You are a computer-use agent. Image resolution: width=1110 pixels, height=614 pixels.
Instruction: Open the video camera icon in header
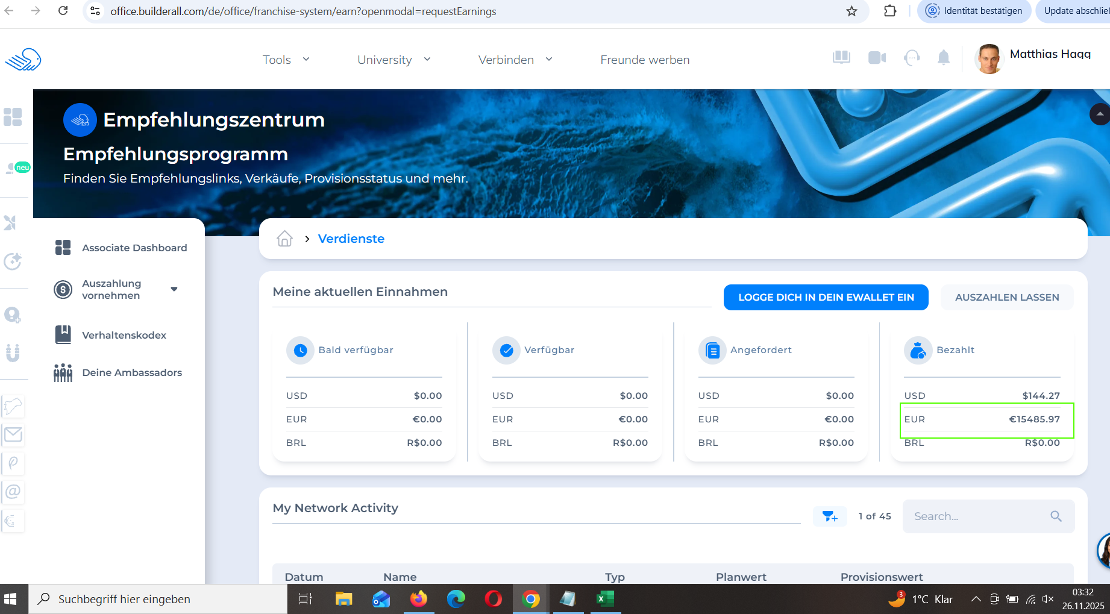click(876, 58)
